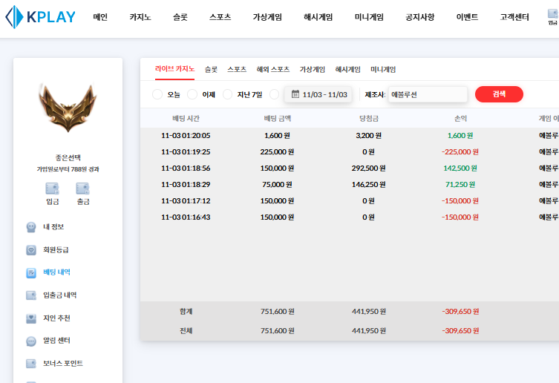Select the custom date range radio button
The image size is (559, 383).
coord(274,94)
